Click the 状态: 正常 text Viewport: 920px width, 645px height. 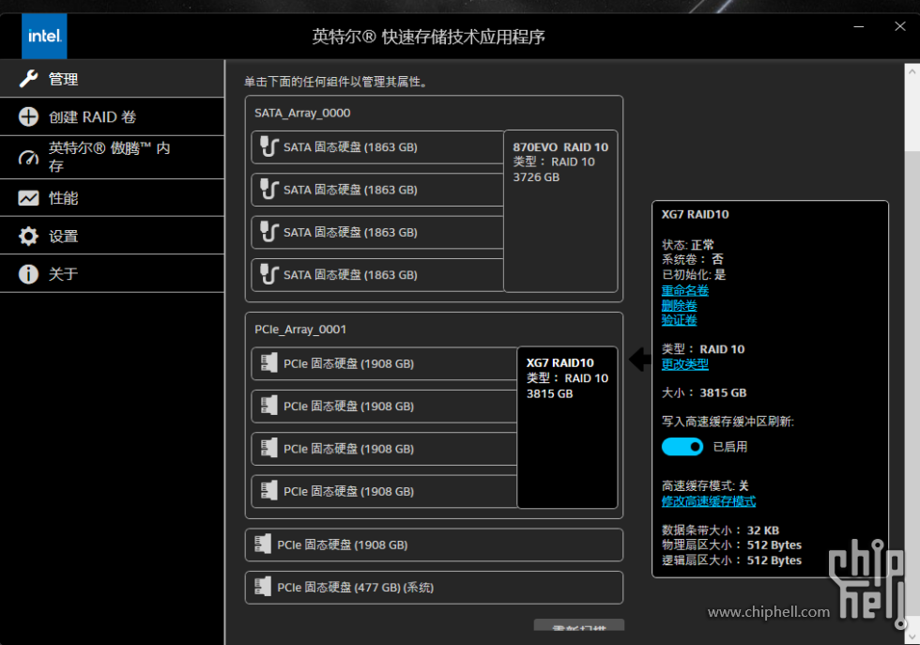coord(687,245)
